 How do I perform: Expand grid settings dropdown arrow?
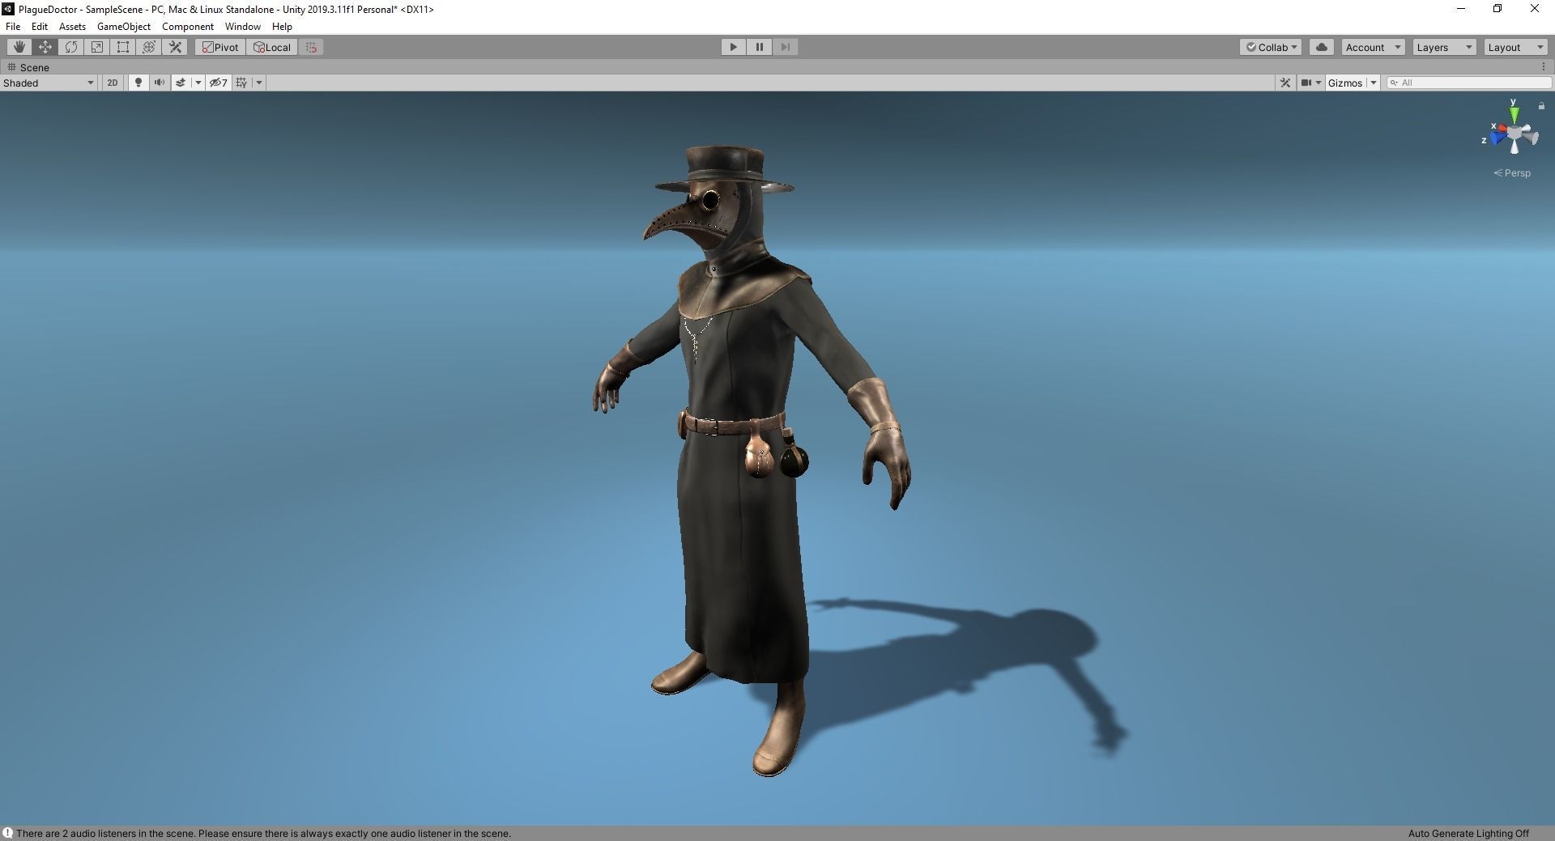tap(259, 83)
